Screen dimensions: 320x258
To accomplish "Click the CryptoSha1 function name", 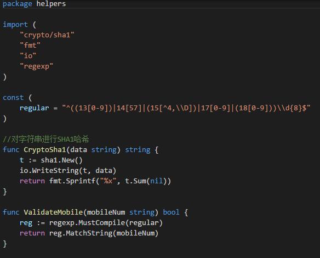I will [45, 150].
